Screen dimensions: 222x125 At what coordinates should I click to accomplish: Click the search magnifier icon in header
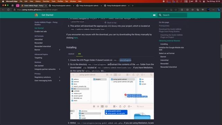click(160, 15)
